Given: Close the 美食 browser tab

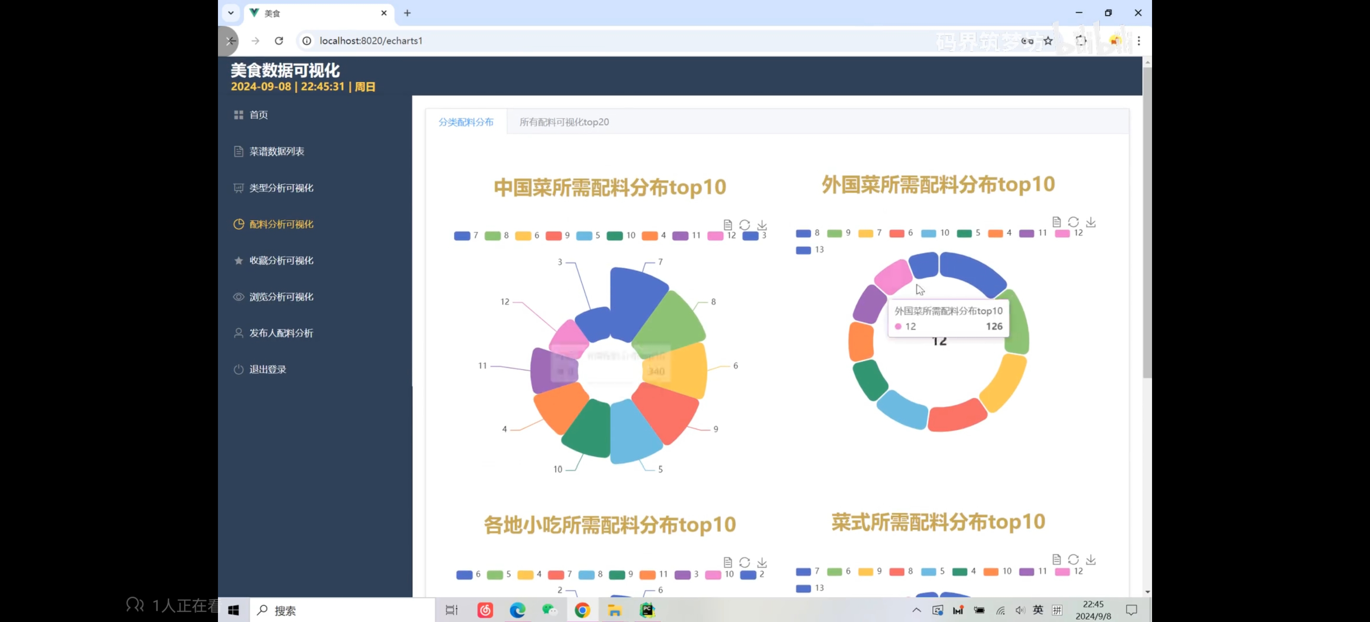Looking at the screenshot, I should tap(384, 13).
